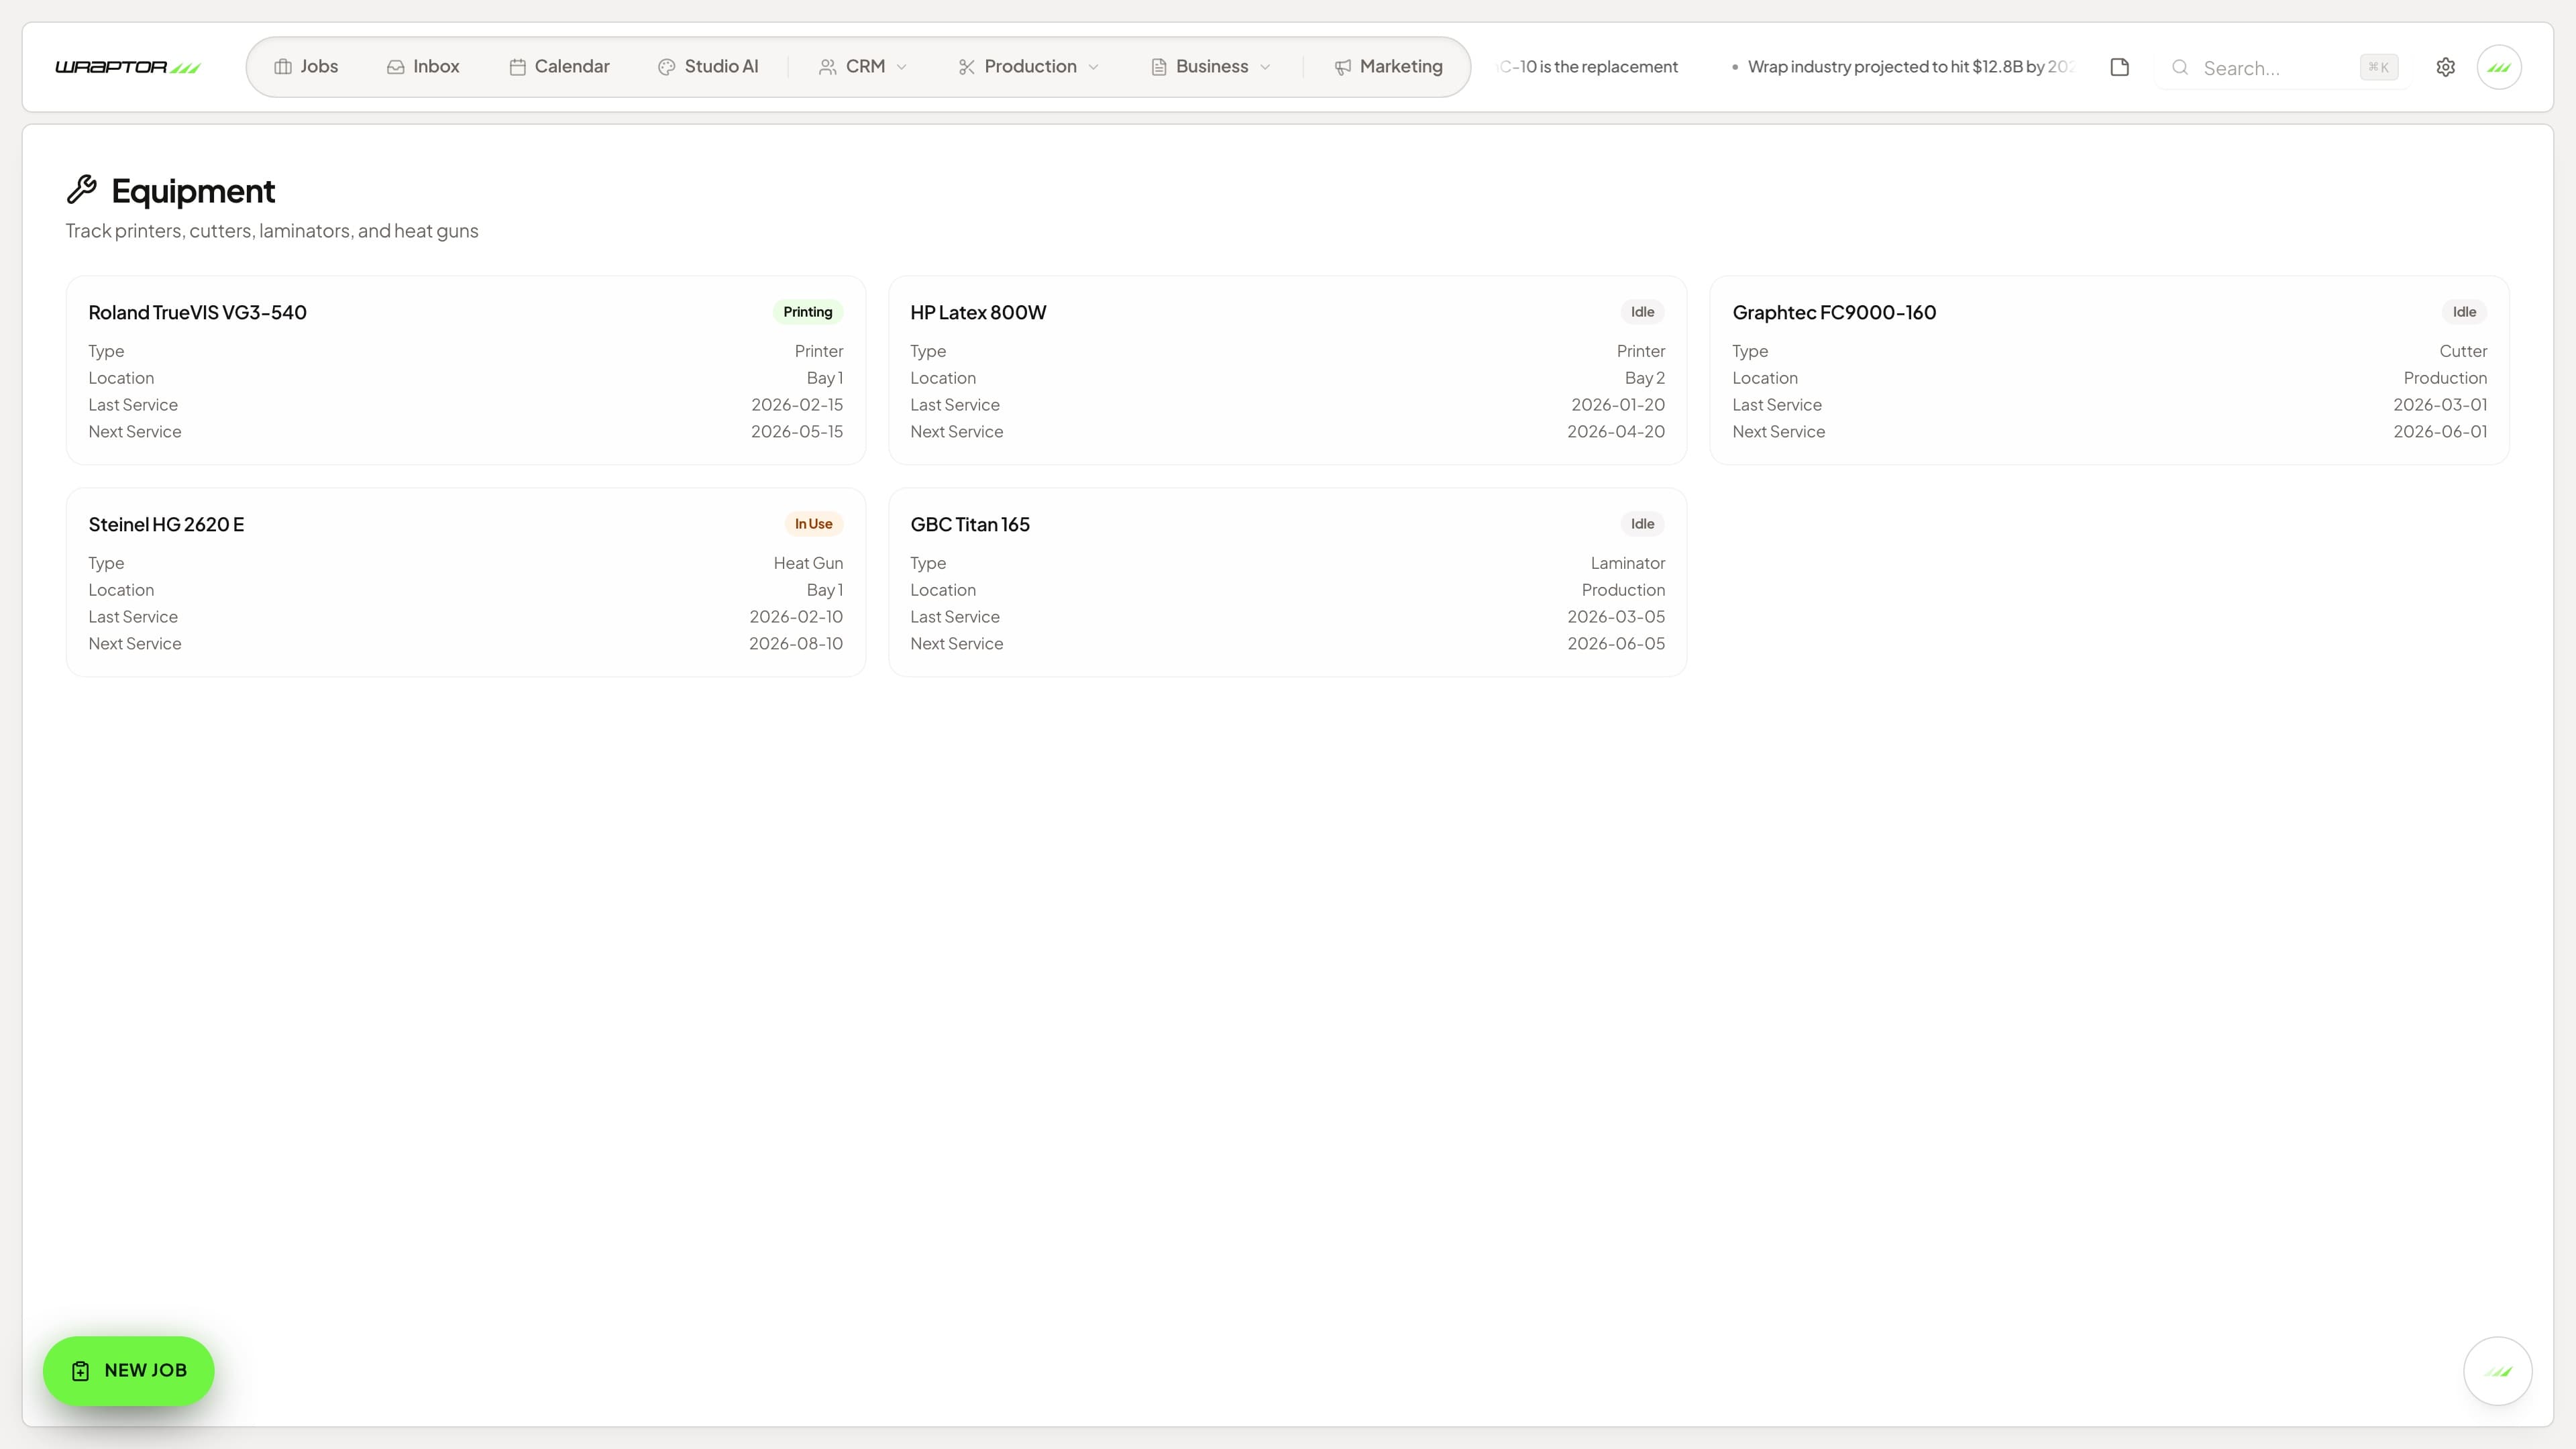Click the Wraptor logo
Screen dimensions: 2576x1449
coord(128,67)
